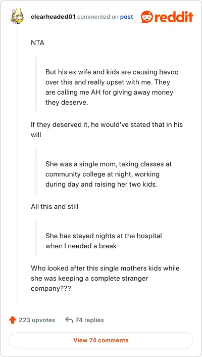Click the line "All this and still"
This screenshot has width=202, height=357.
coord(55,206)
